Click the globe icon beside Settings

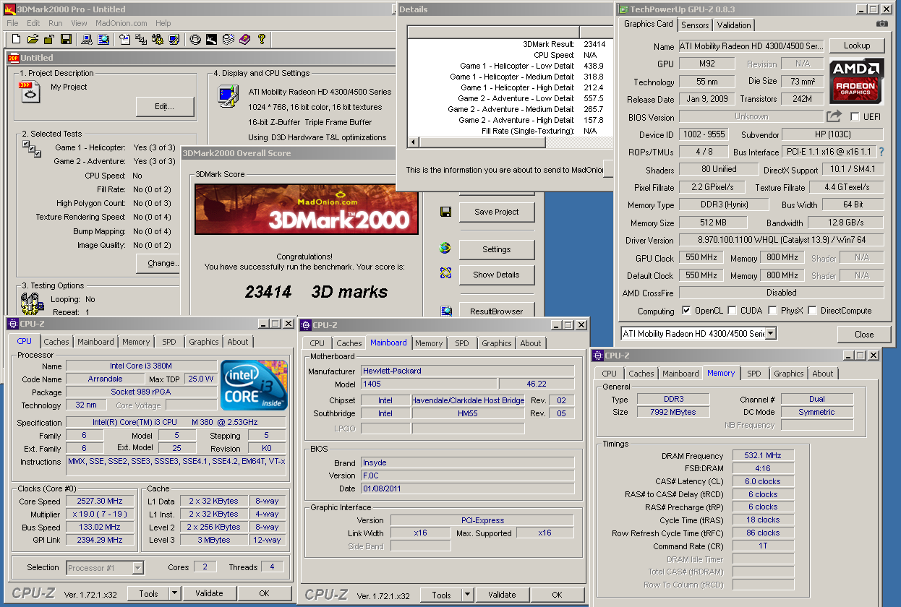pyautogui.click(x=445, y=248)
